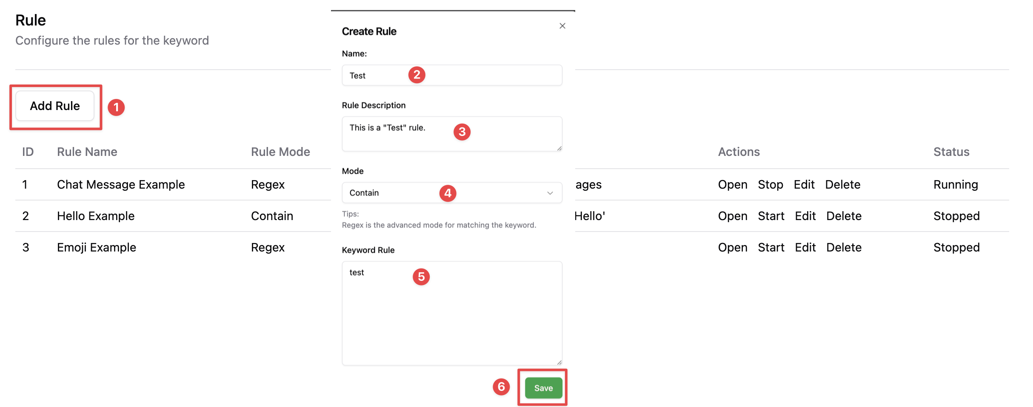The image size is (1033, 407).
Task: Delete the Emoji Example rule
Action: pyautogui.click(x=844, y=247)
